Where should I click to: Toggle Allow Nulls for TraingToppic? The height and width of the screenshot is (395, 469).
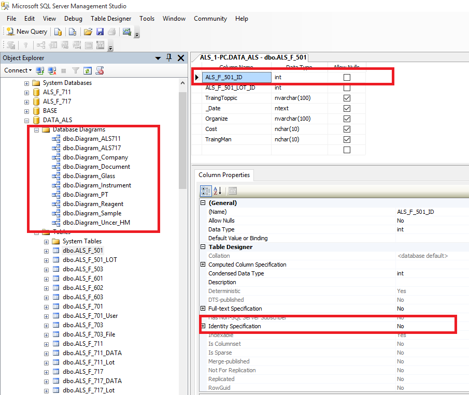click(x=347, y=98)
